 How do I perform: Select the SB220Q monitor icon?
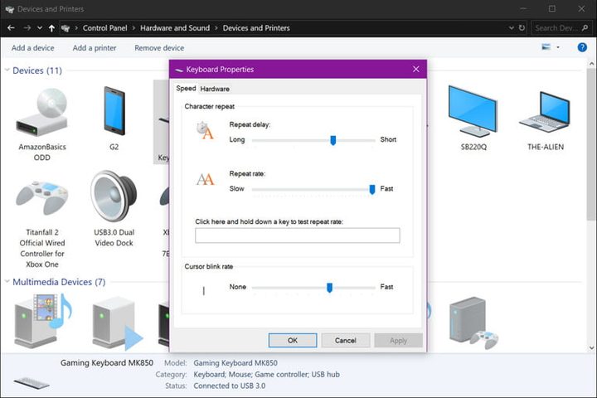pos(472,113)
